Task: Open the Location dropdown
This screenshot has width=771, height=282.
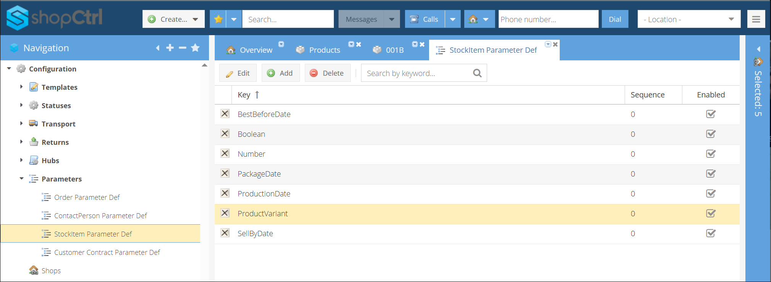Action: pos(688,19)
